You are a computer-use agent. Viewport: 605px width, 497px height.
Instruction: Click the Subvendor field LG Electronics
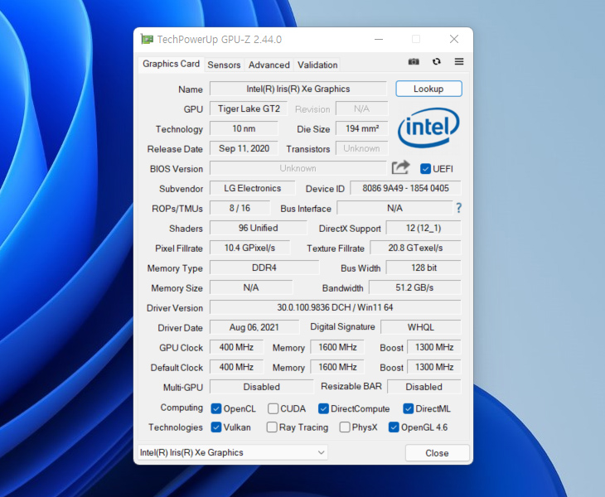[x=252, y=188]
